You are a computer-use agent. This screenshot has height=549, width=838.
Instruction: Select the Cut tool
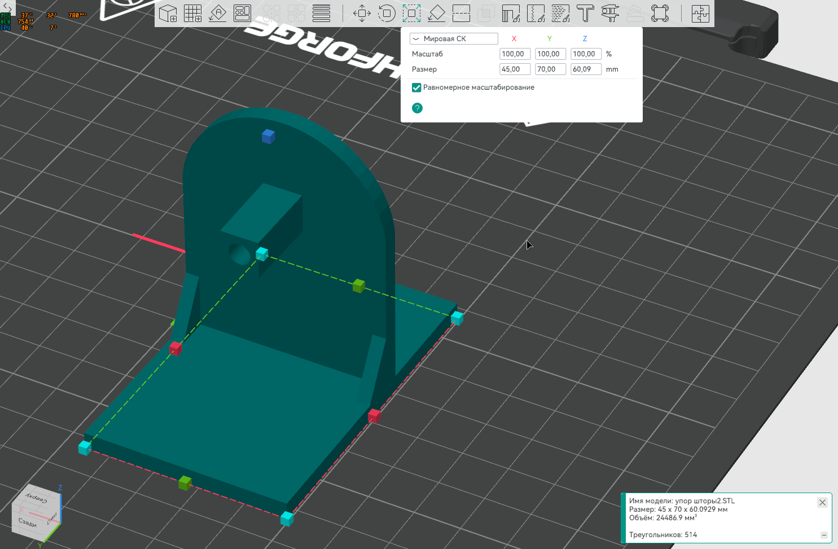tap(461, 13)
